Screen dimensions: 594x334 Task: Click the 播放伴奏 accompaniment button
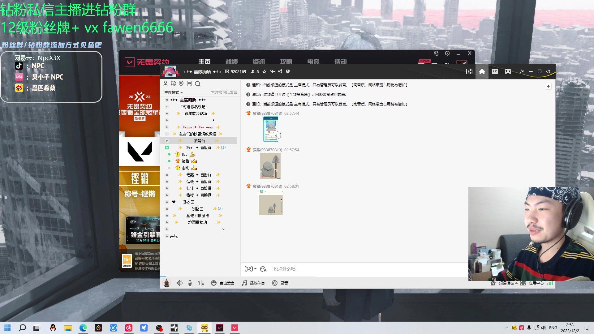254,283
